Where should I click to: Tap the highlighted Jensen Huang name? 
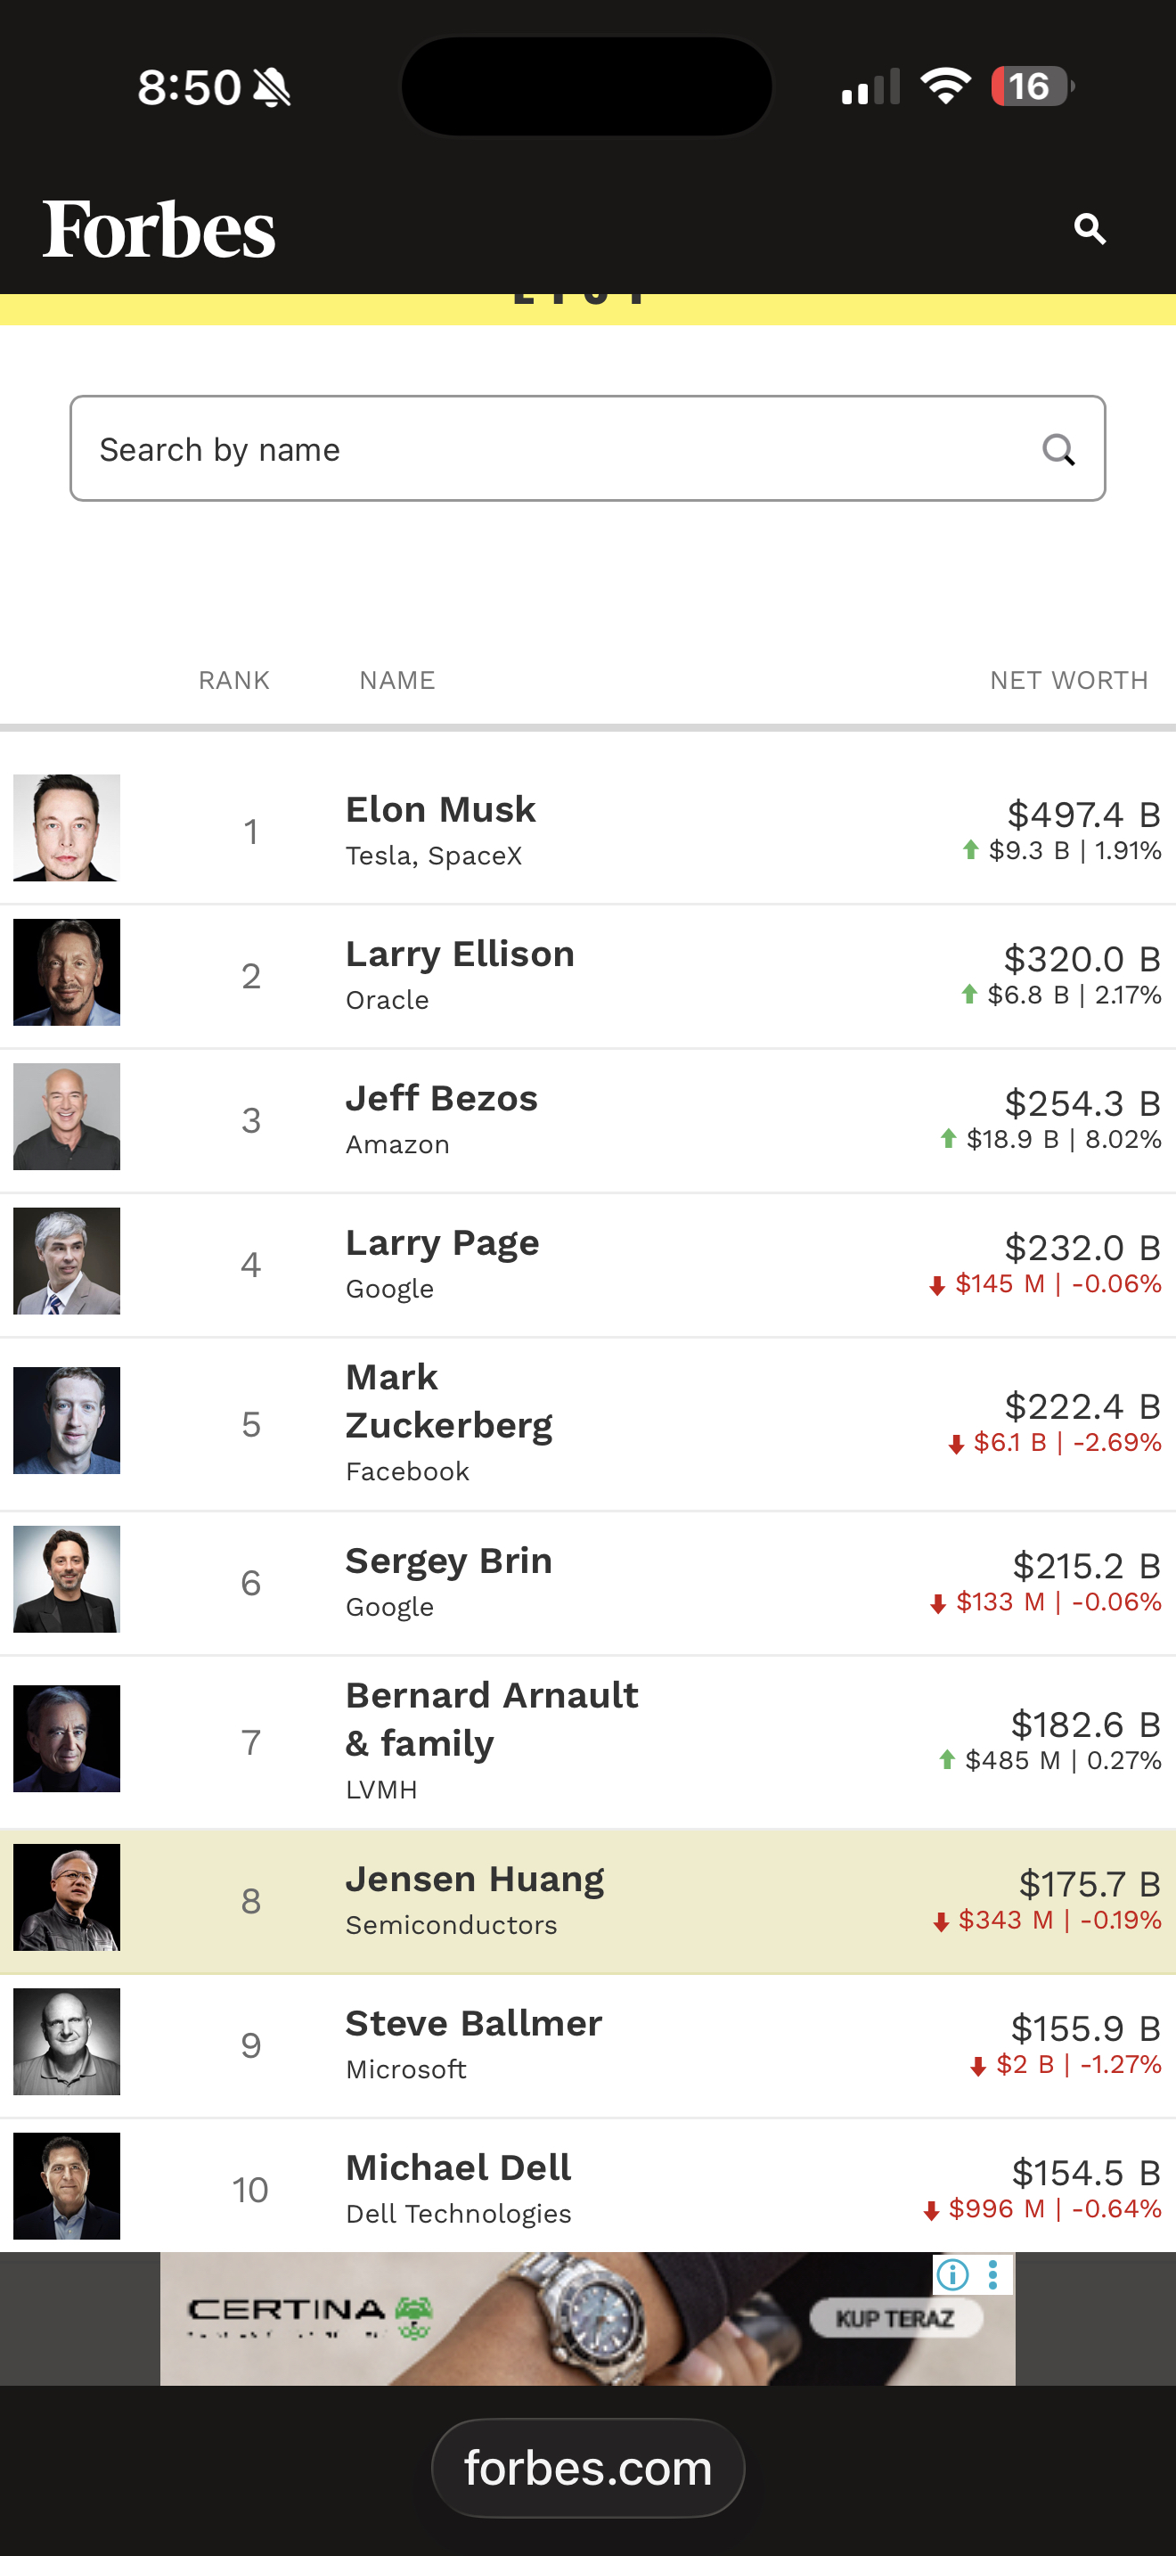pyautogui.click(x=474, y=1880)
